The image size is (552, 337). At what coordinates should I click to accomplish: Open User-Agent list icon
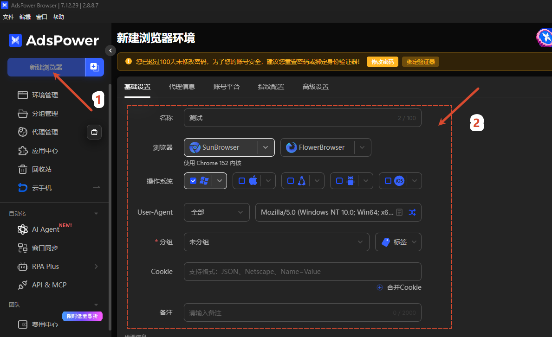point(399,212)
